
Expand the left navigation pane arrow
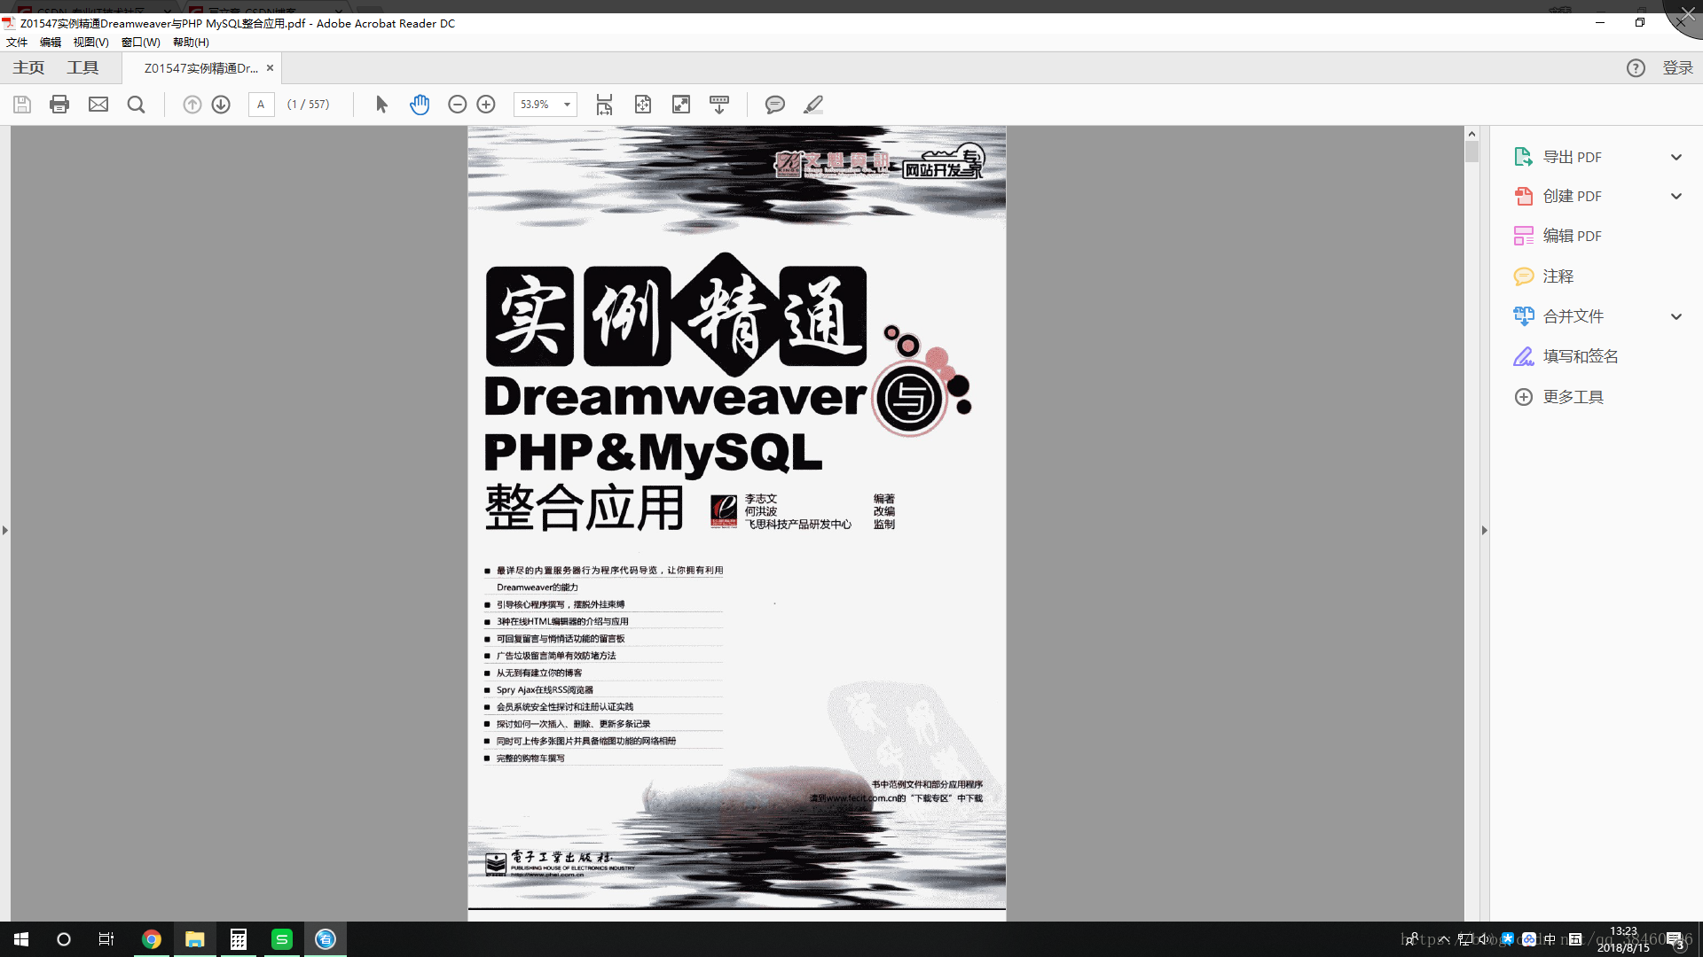tap(5, 530)
